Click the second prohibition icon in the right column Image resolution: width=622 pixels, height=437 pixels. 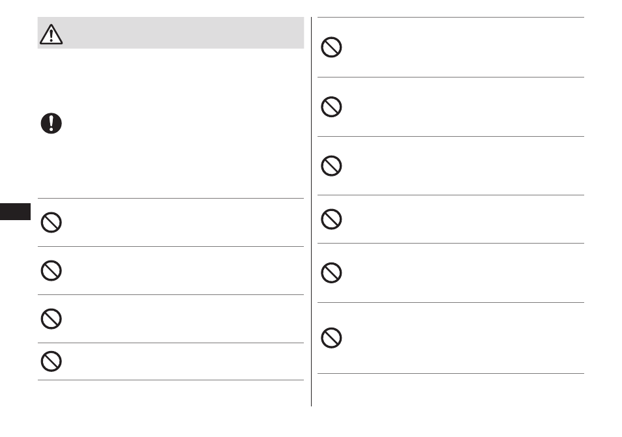tap(331, 107)
